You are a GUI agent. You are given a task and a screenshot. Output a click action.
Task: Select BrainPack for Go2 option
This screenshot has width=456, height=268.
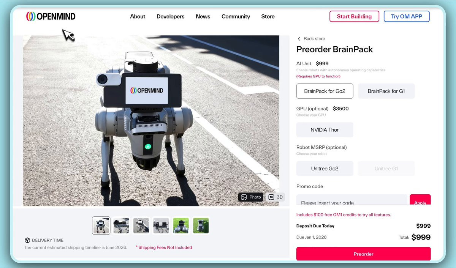(x=325, y=91)
